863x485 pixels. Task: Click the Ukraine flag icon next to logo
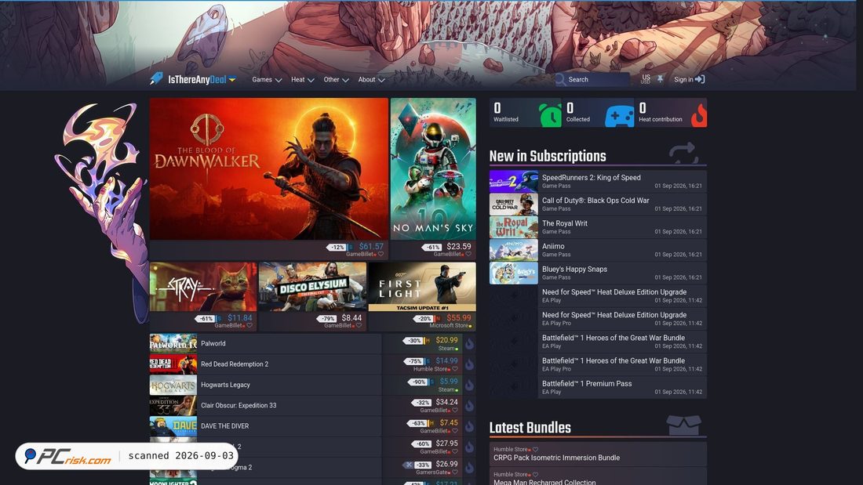tap(232, 79)
